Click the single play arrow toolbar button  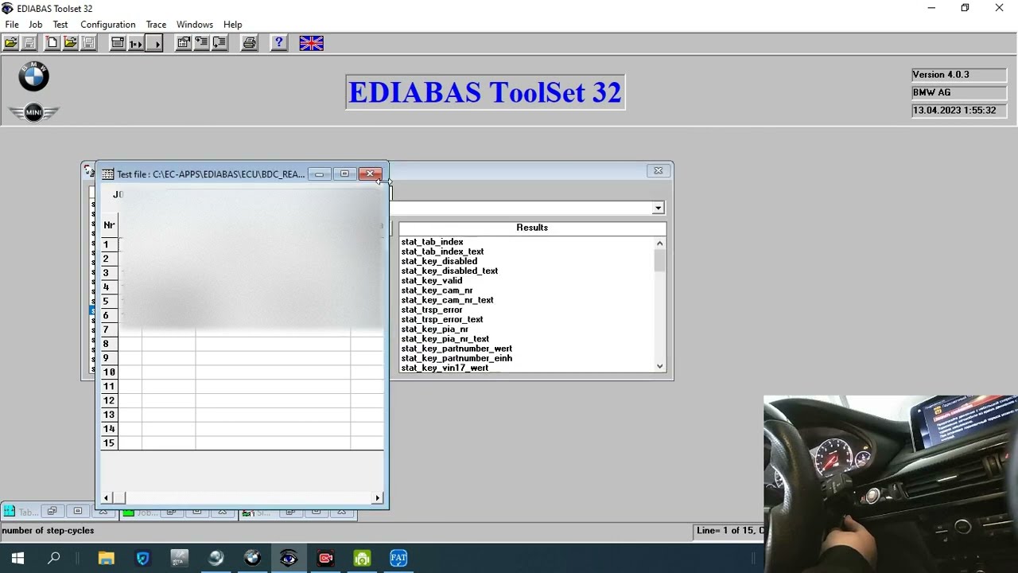coord(154,43)
